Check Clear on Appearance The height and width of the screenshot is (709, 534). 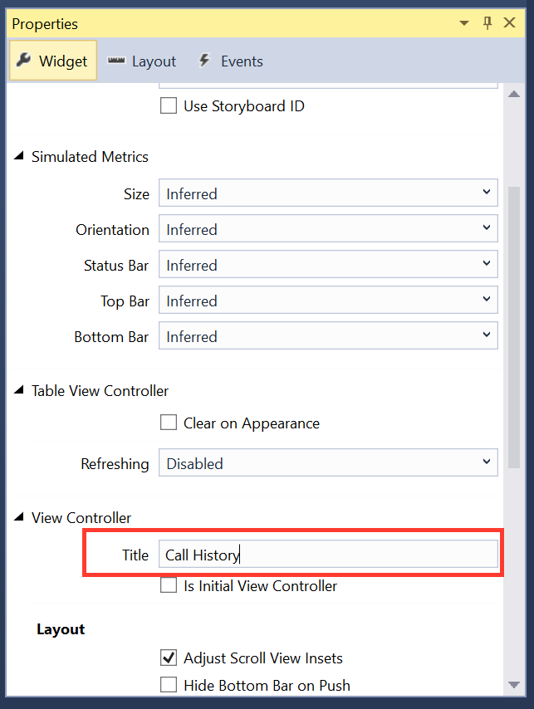point(169,423)
